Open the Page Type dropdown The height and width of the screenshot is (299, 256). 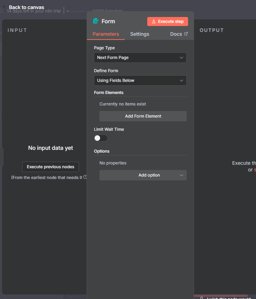point(140,58)
